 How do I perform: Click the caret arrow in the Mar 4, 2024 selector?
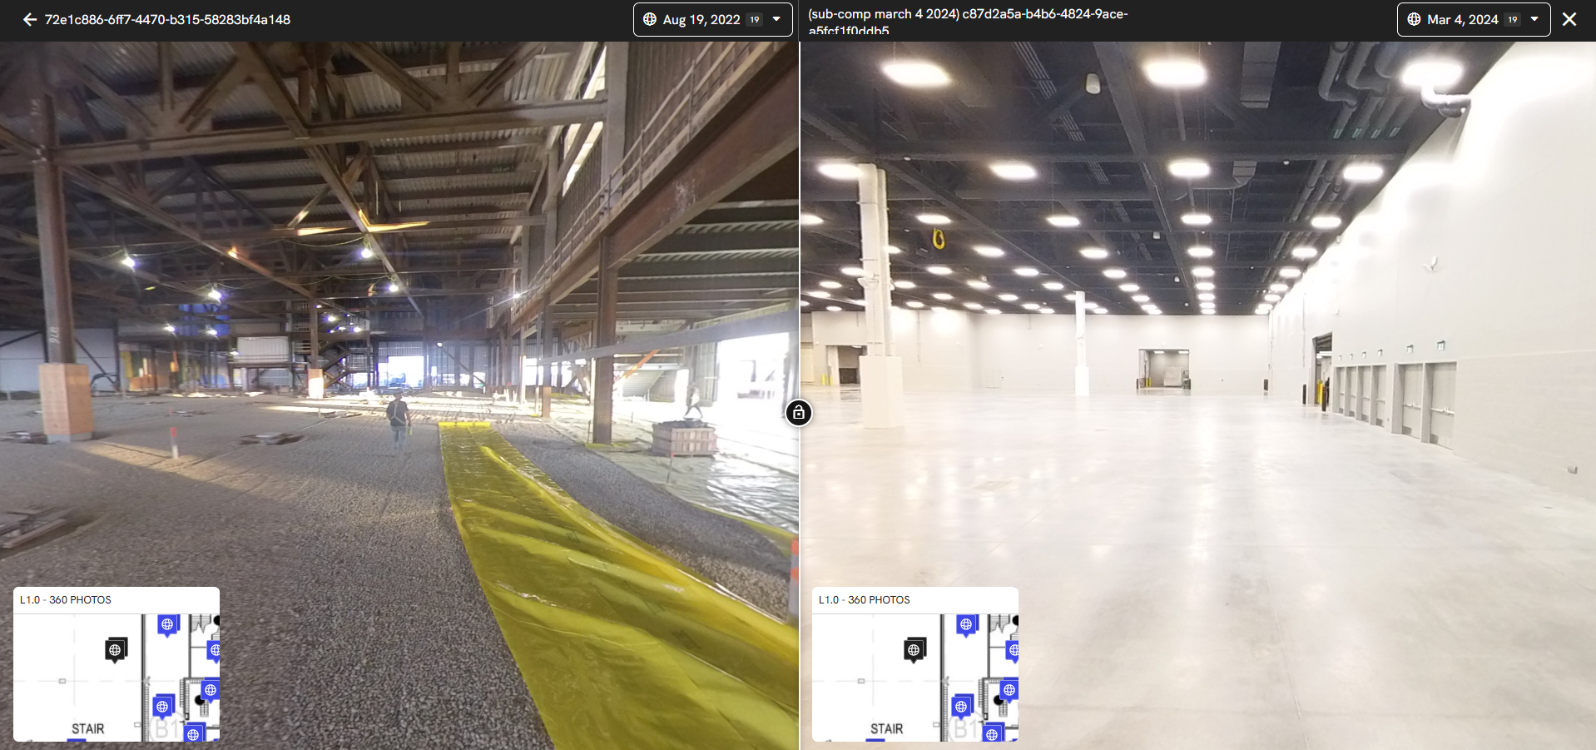(1534, 19)
